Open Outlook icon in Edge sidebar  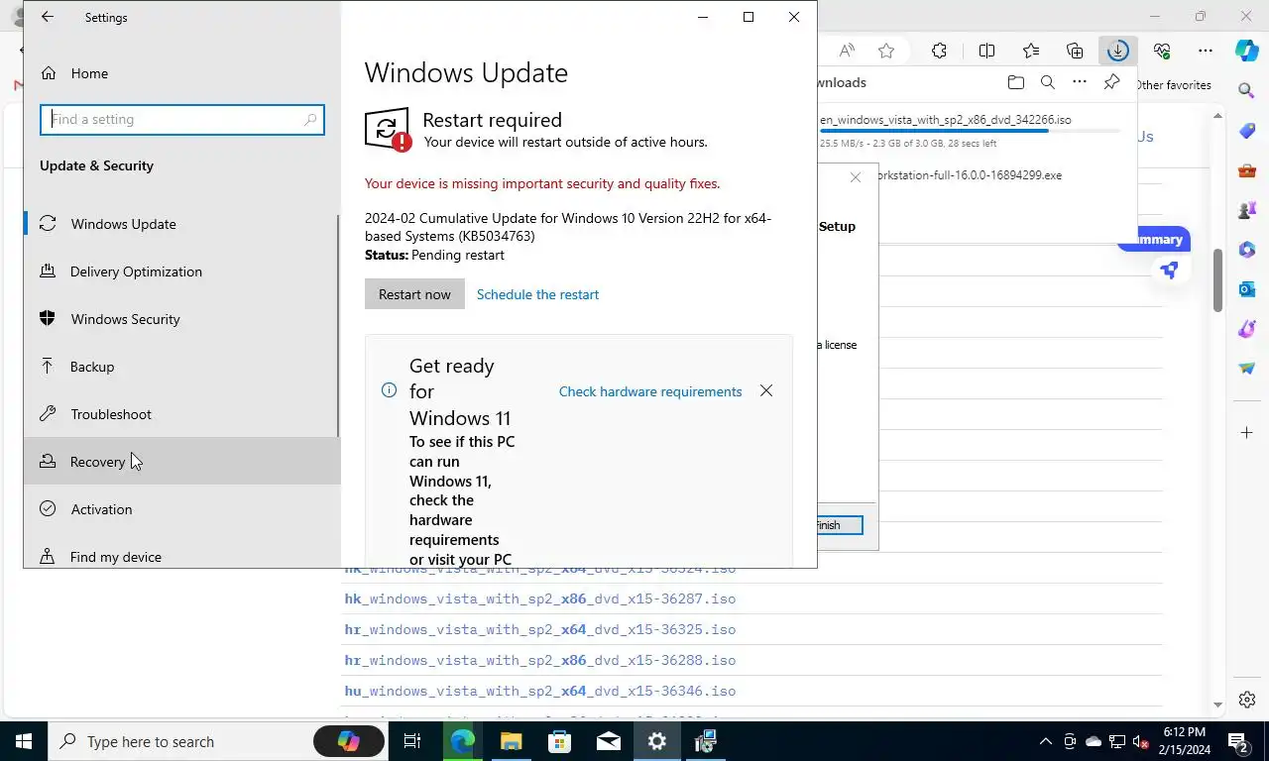1247,289
